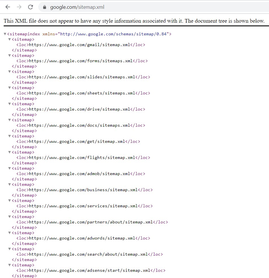Image resolution: width=269 pixels, height=278 pixels.
Task: Collapse the sitemap node containing get
Action: (10, 136)
